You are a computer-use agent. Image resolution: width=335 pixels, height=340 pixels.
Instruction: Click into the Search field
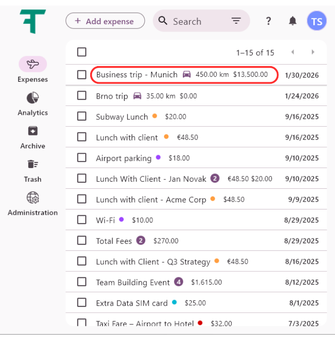[x=197, y=21]
